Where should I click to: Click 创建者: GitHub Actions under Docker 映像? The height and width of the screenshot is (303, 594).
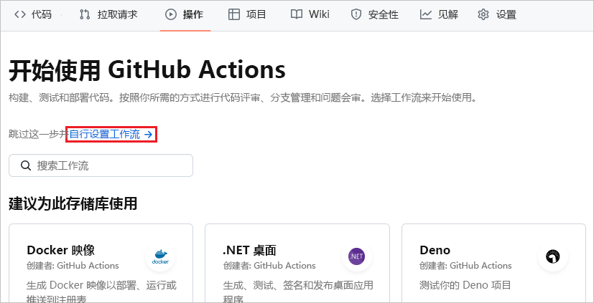[x=73, y=266]
